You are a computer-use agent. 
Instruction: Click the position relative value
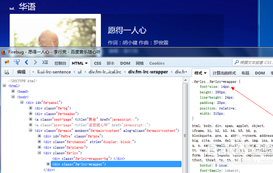(227, 108)
